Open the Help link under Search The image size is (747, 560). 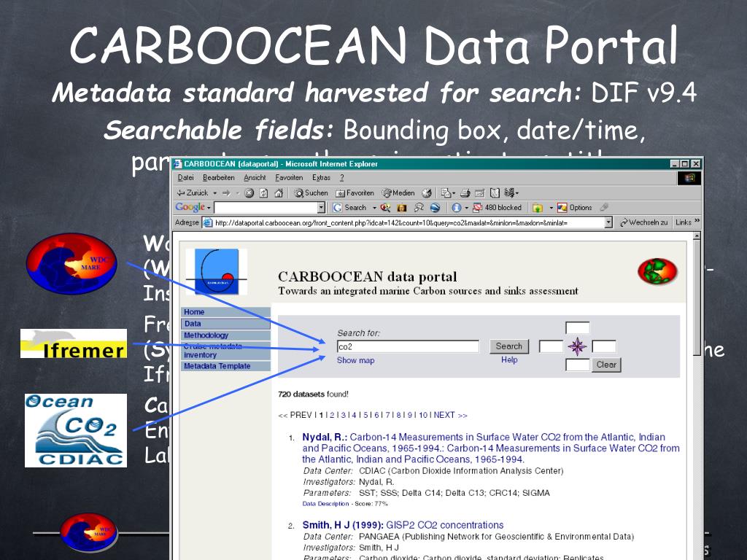[x=509, y=360]
